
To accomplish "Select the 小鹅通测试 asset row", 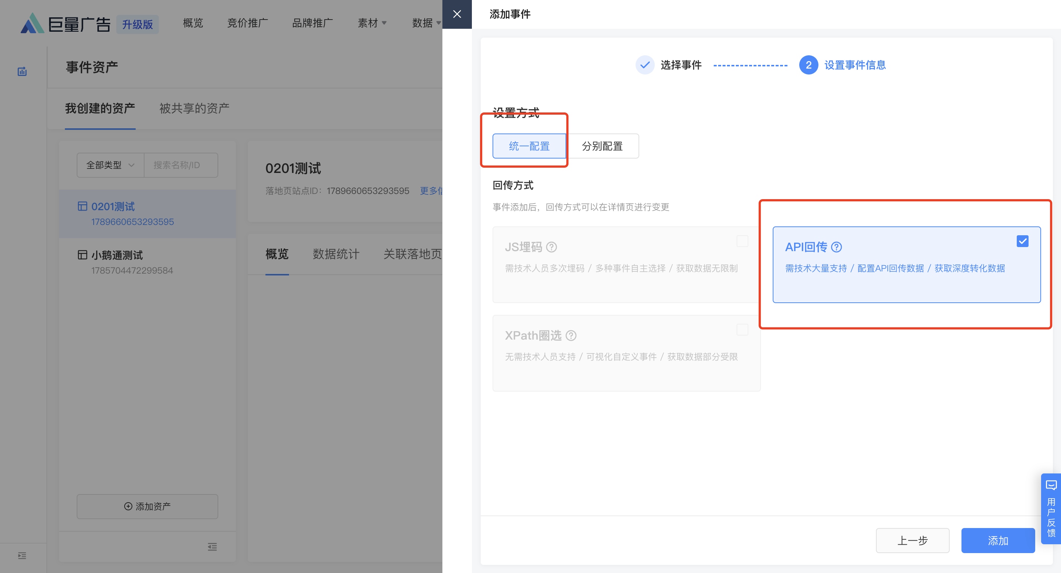I will pos(147,262).
